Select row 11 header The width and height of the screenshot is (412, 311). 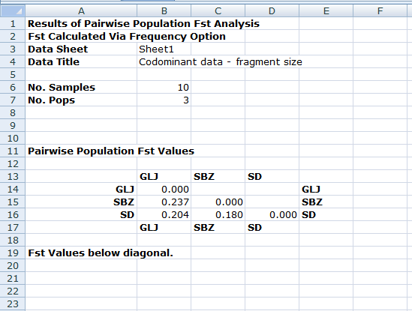[x=13, y=151]
